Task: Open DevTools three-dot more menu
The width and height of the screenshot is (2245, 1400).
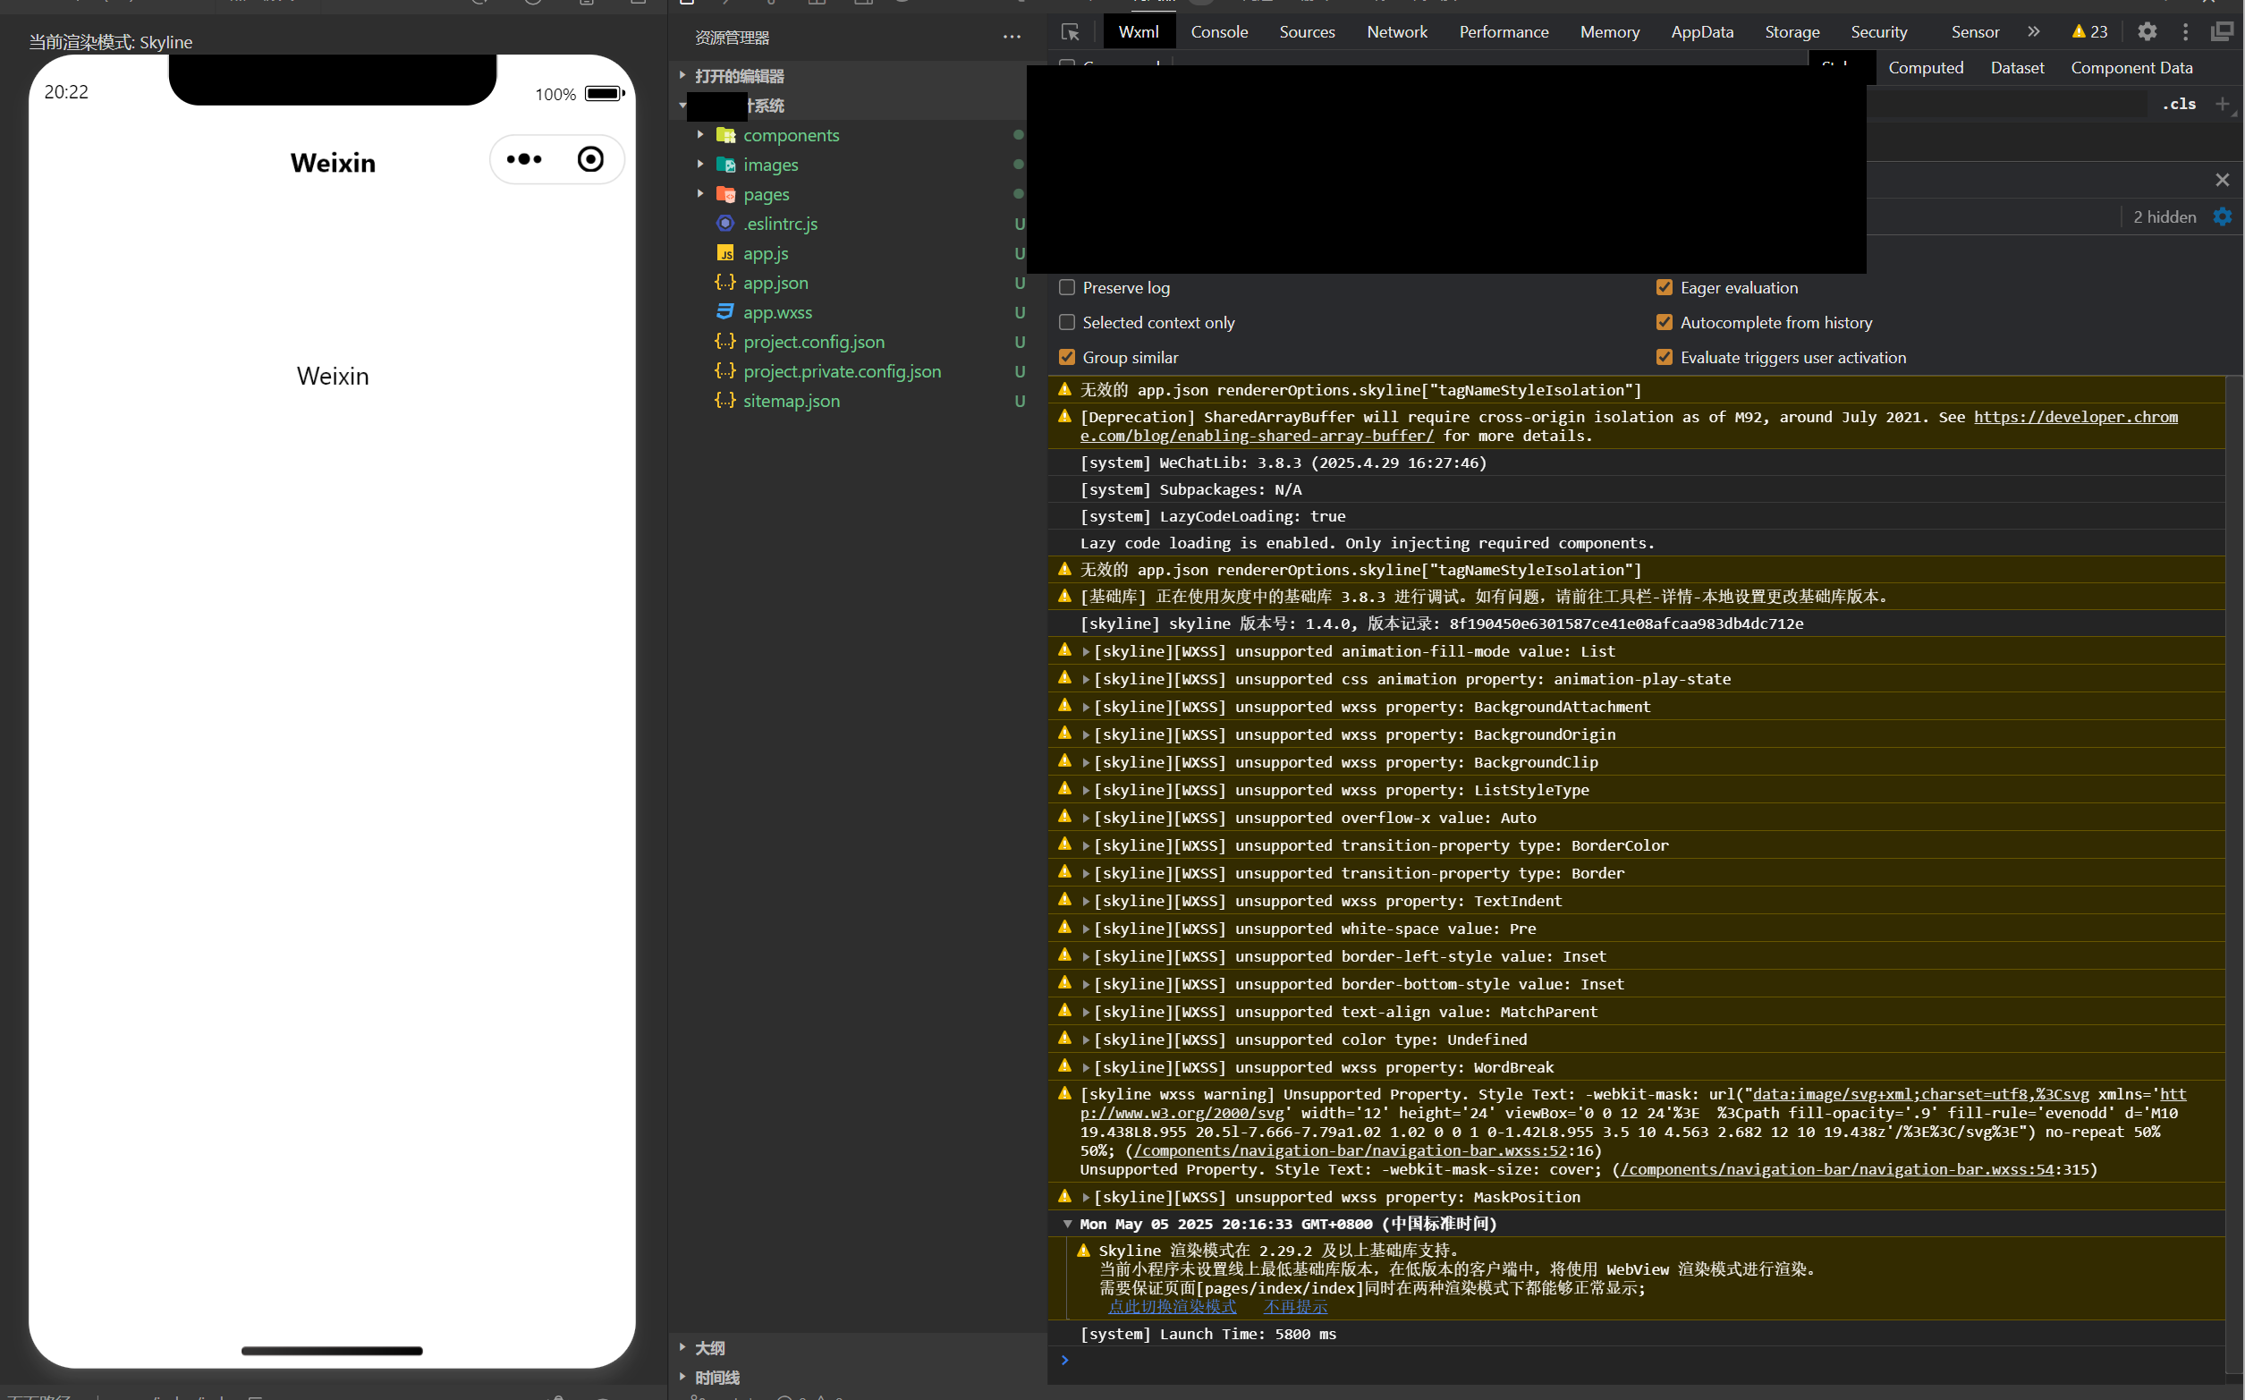Action: 2185,31
